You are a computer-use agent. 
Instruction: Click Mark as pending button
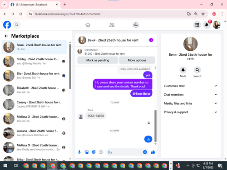tap(98, 60)
